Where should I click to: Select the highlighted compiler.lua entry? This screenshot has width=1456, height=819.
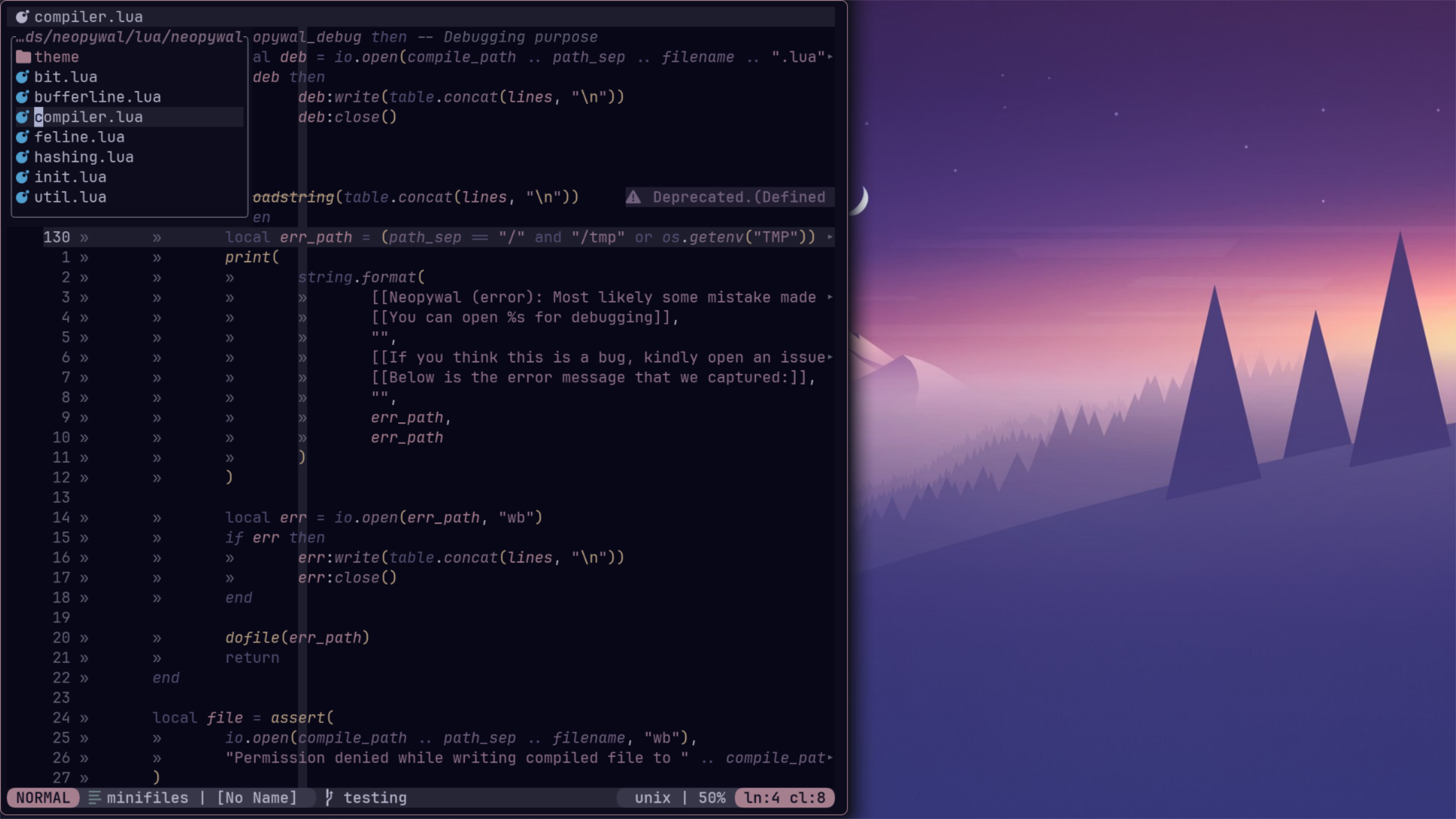[88, 117]
